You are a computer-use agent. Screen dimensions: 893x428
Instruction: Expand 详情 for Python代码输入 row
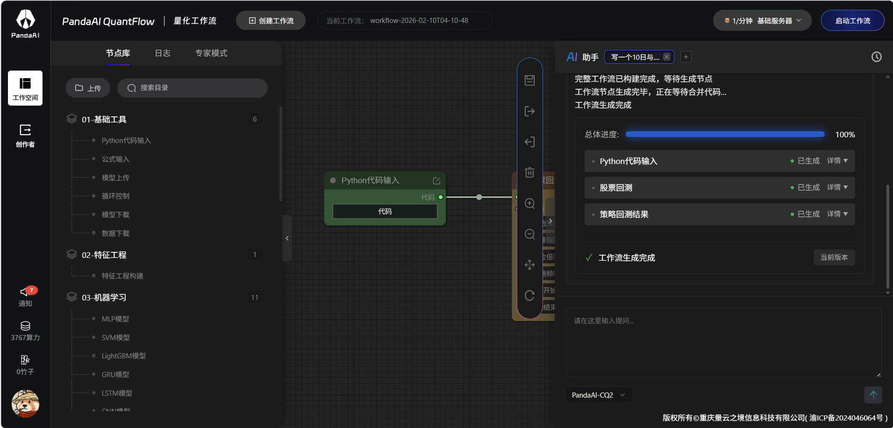[x=837, y=161]
